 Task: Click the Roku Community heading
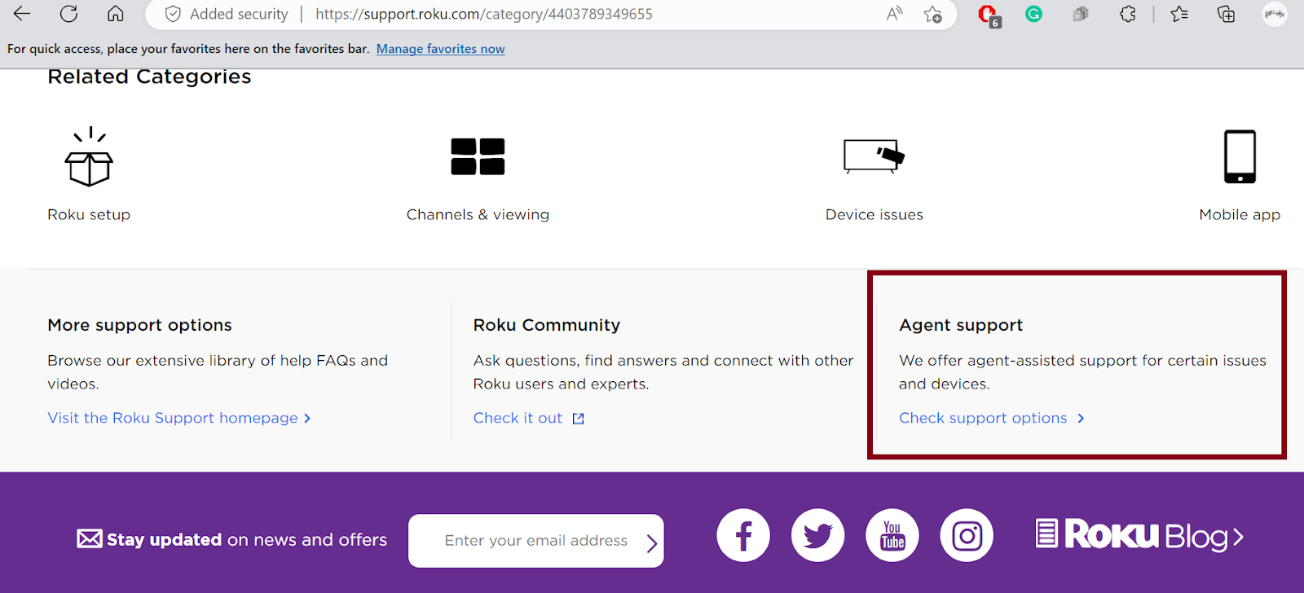[547, 325]
